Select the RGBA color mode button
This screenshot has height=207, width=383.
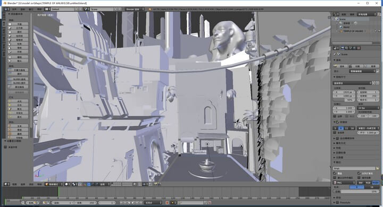tap(376, 183)
